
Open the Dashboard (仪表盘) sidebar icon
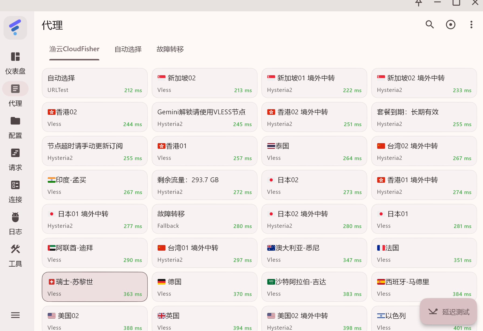pos(15,57)
